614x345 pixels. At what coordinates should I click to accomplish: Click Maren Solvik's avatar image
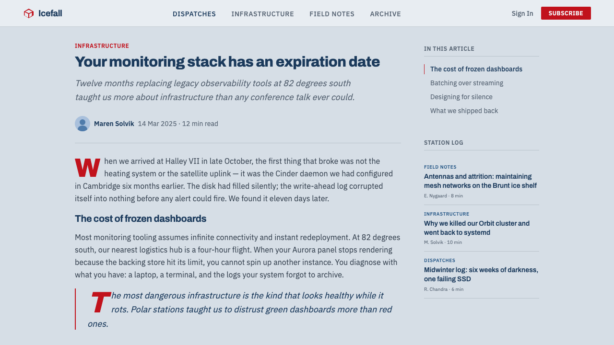pyautogui.click(x=83, y=124)
